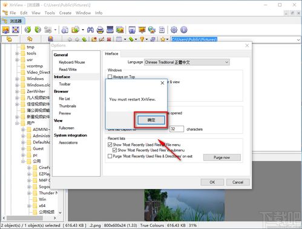Enable the Always on Top checkbox
302x229 pixels.
pos(110,77)
